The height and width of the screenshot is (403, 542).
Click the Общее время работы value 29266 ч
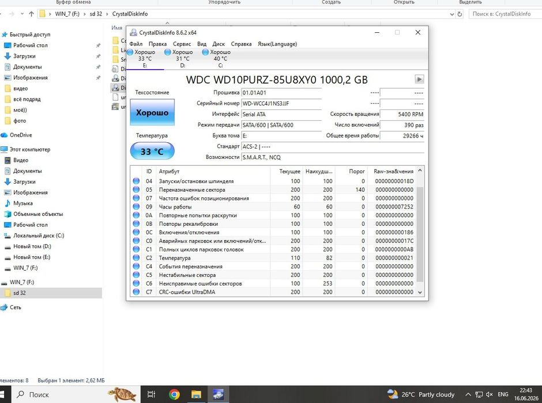coord(402,136)
